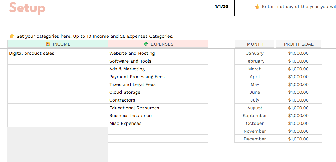Image resolution: width=336 pixels, height=162 pixels.
Task: Select the Taxes and Legal Fees cell
Action: coord(158,84)
